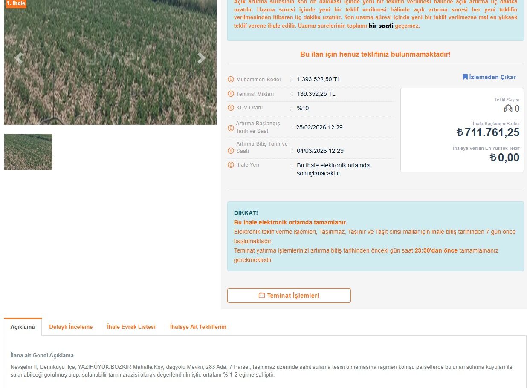This screenshot has height=388, width=527.
Task: Switch to the Detaylı İnceleme tab
Action: point(71,327)
